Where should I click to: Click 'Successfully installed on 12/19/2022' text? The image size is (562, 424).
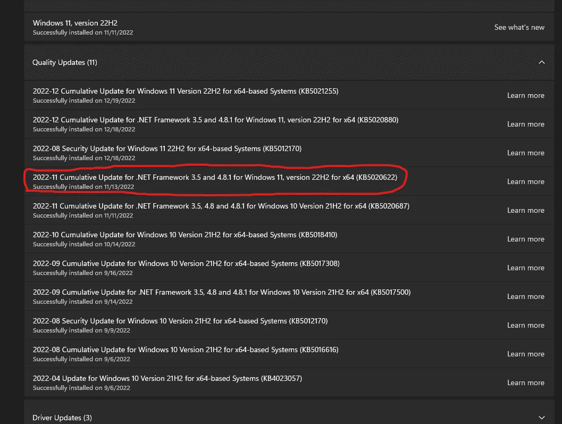coord(84,101)
